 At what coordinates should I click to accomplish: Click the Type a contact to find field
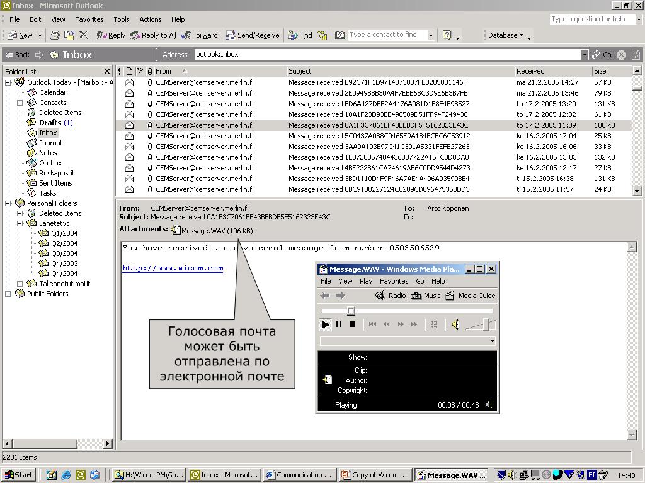click(387, 35)
